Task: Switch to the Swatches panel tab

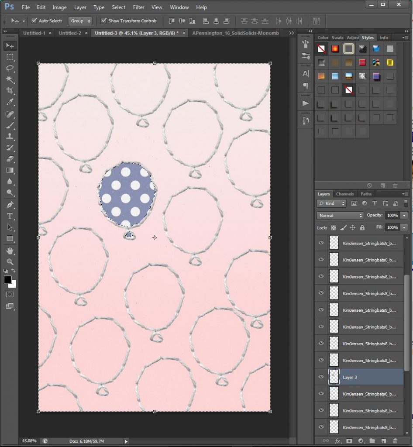Action: point(338,38)
